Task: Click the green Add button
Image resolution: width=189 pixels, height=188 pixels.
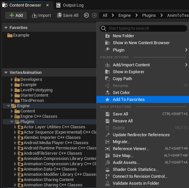Action: [16, 15]
